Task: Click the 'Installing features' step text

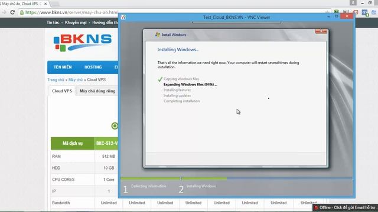Action: point(177,90)
